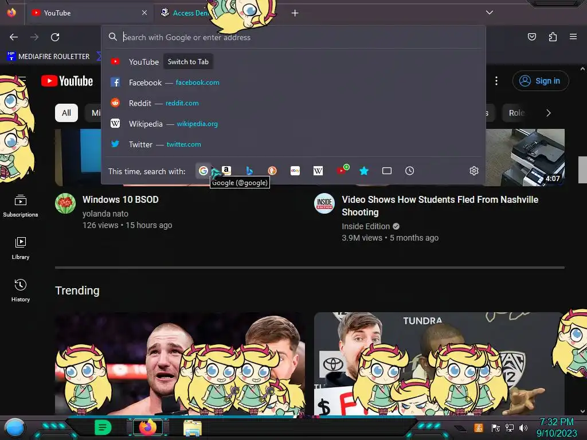
Task: Click the network tray icon
Action: coord(510,428)
